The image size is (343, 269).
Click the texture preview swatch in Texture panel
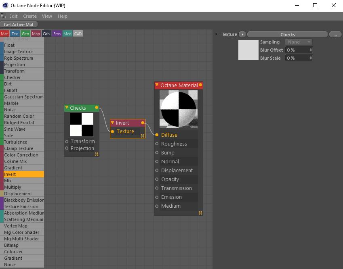click(248, 50)
